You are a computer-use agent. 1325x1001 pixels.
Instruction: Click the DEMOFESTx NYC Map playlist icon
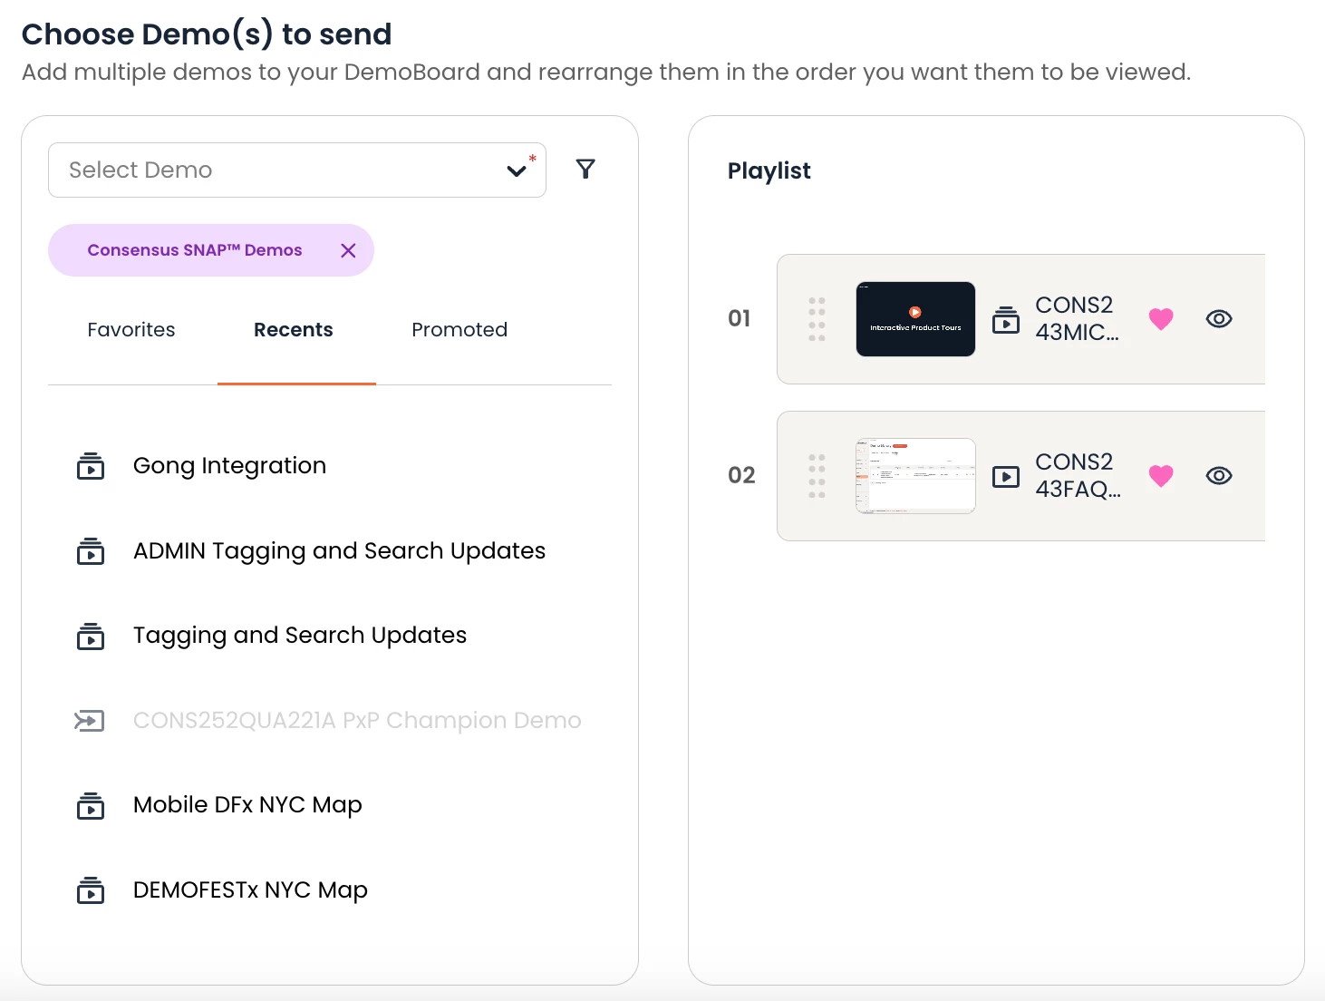click(x=91, y=890)
